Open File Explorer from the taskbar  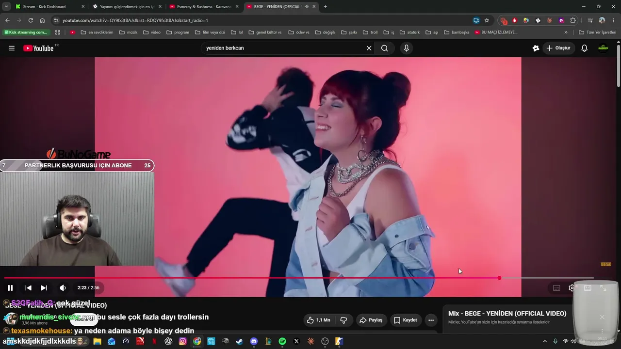(x=97, y=341)
